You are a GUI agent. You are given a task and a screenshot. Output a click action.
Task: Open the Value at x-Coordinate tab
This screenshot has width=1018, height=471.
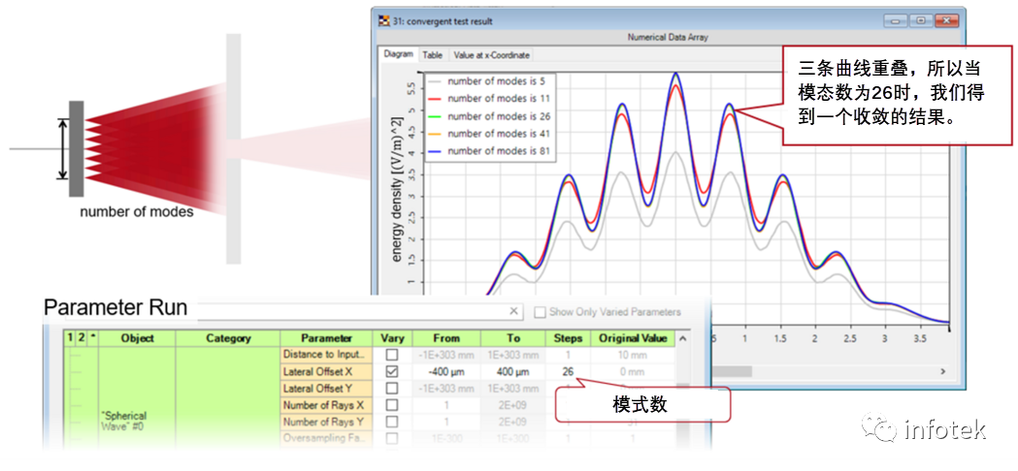(x=491, y=55)
